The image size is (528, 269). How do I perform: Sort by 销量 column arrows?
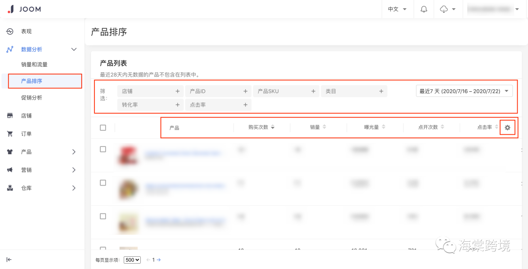324,127
